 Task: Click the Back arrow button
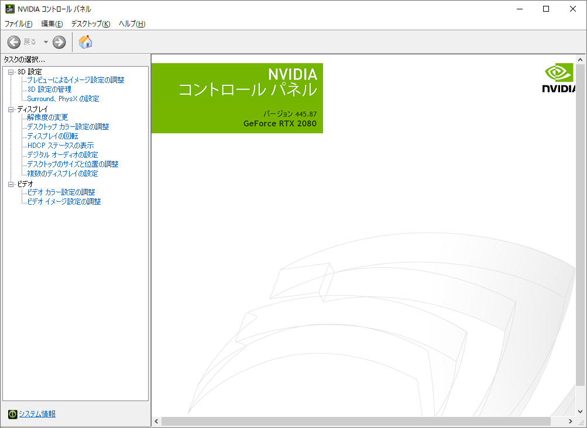[14, 42]
